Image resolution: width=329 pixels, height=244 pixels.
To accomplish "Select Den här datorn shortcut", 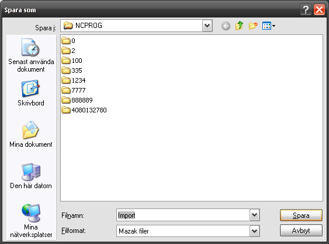I will pyautogui.click(x=31, y=176).
